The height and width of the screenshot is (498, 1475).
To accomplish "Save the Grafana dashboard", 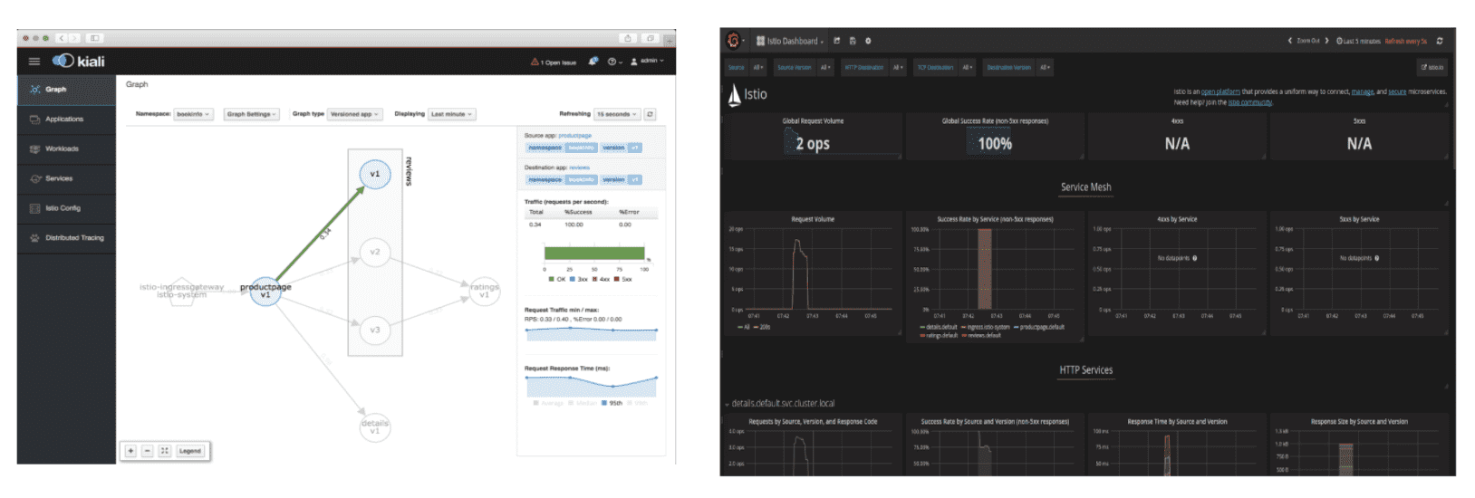I will click(x=853, y=41).
